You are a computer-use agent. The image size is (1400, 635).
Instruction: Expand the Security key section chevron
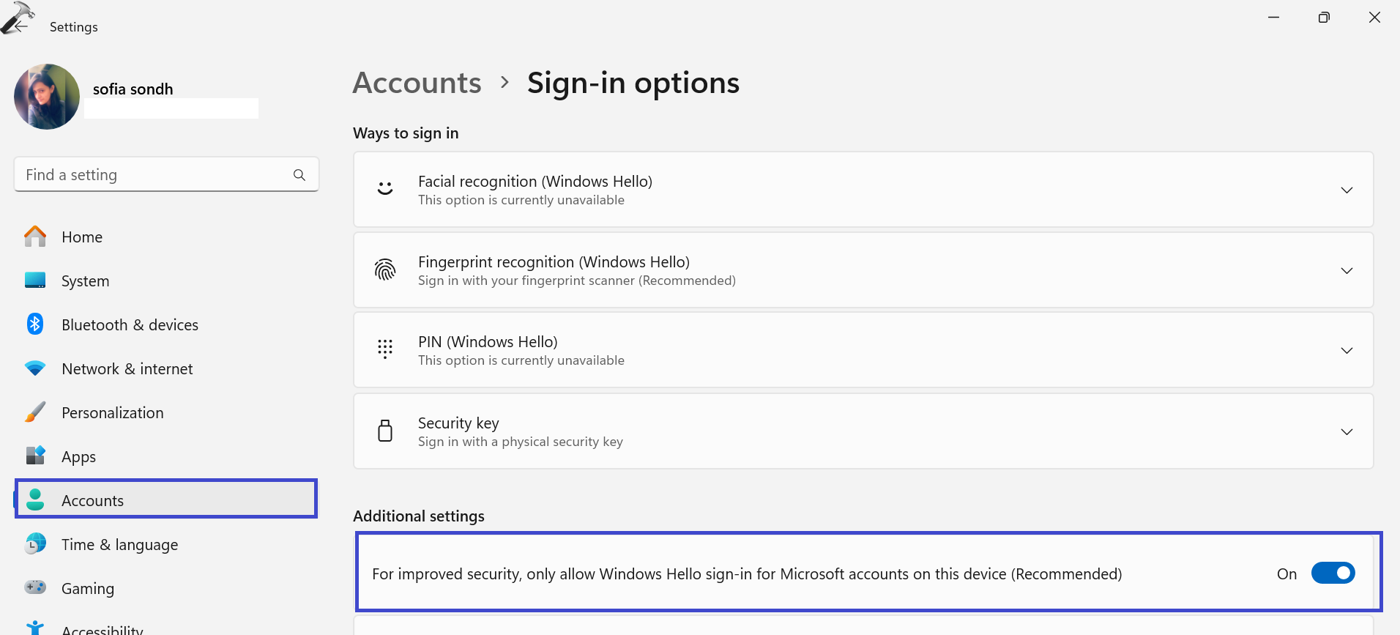(1346, 432)
